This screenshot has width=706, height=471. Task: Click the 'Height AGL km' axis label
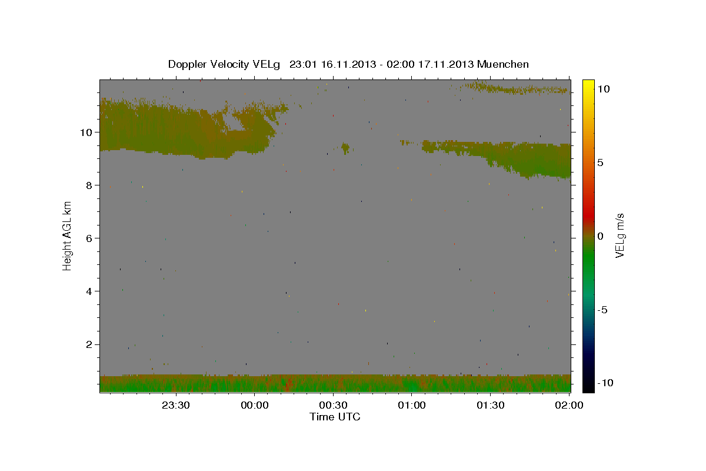pos(67,235)
